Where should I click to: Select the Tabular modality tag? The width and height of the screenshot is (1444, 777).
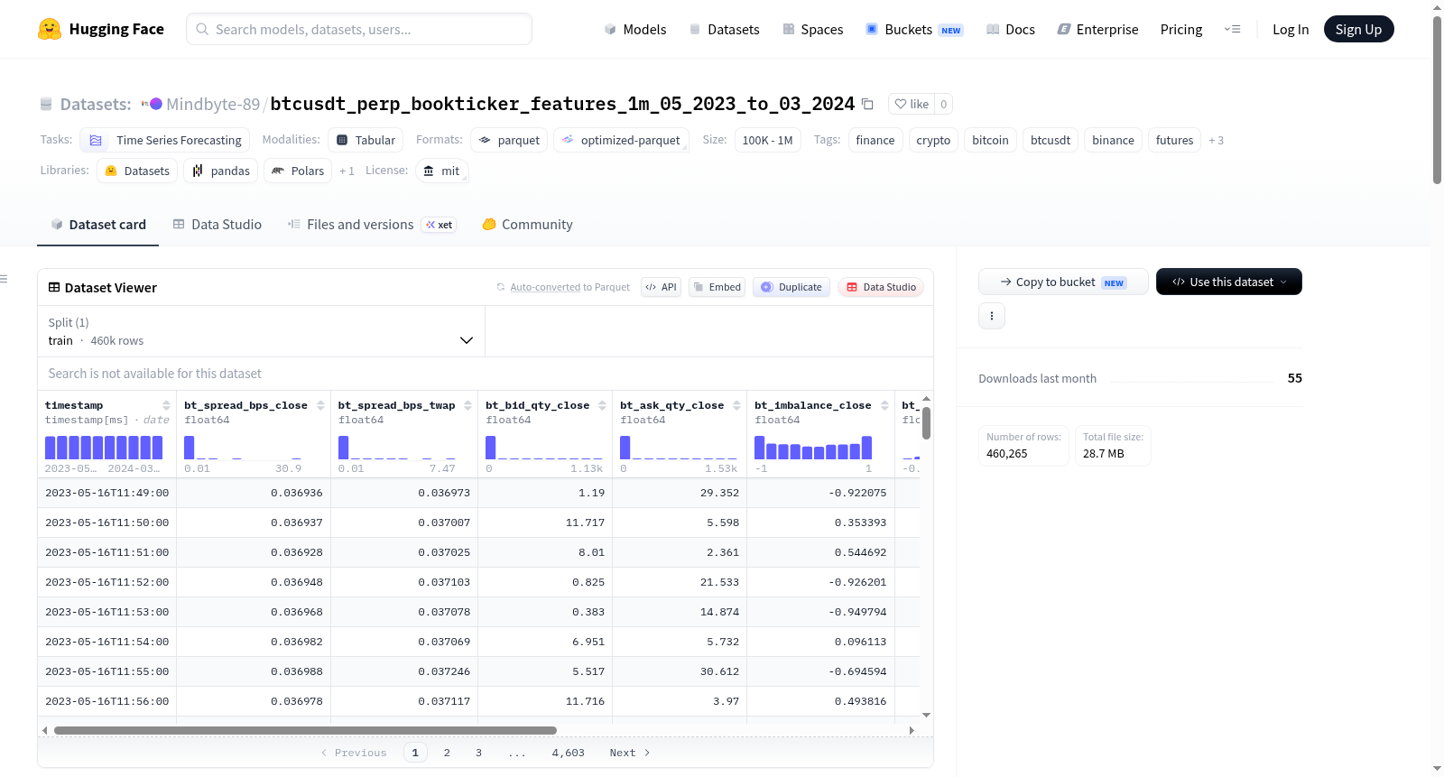[x=366, y=140]
